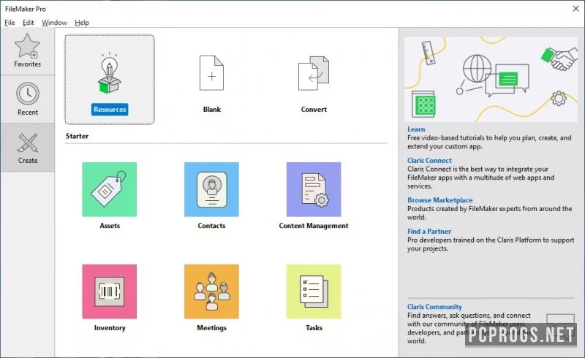585x358 pixels.
Task: Open the Find a Partner link
Action: (x=429, y=232)
